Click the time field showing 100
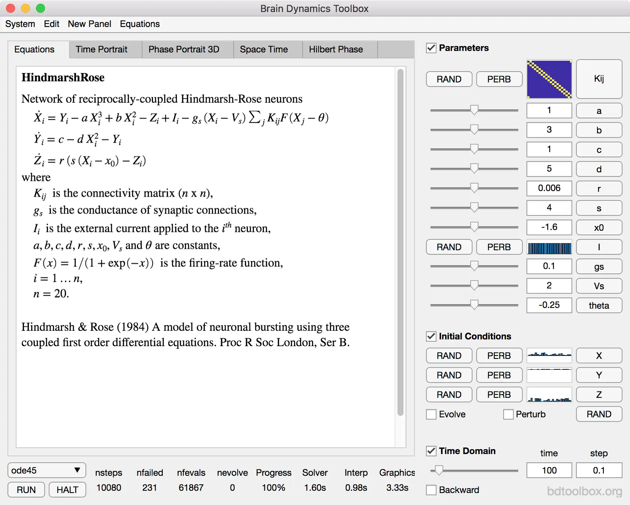630x505 pixels. point(549,470)
